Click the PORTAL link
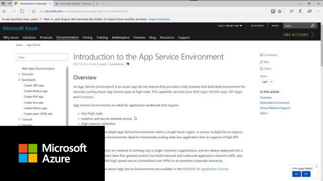The height and width of the screenshot is (181, 323). pyautogui.click(x=275, y=26)
